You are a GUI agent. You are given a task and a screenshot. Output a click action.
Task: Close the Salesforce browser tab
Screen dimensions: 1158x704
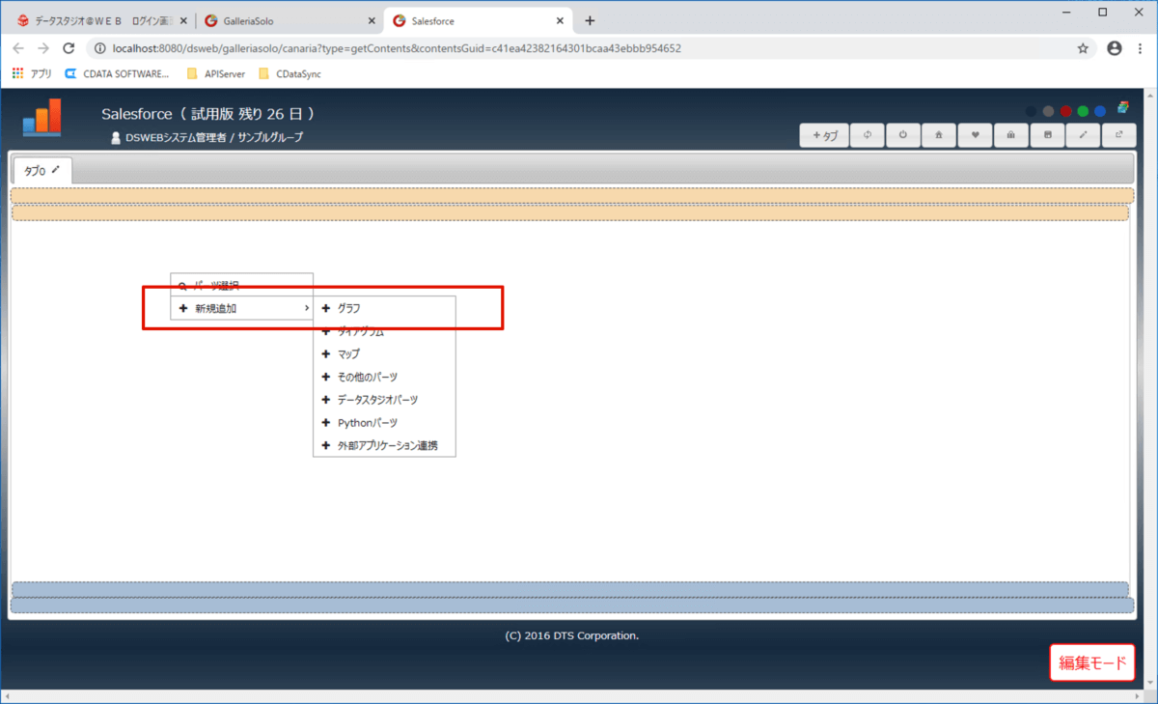pyautogui.click(x=560, y=20)
